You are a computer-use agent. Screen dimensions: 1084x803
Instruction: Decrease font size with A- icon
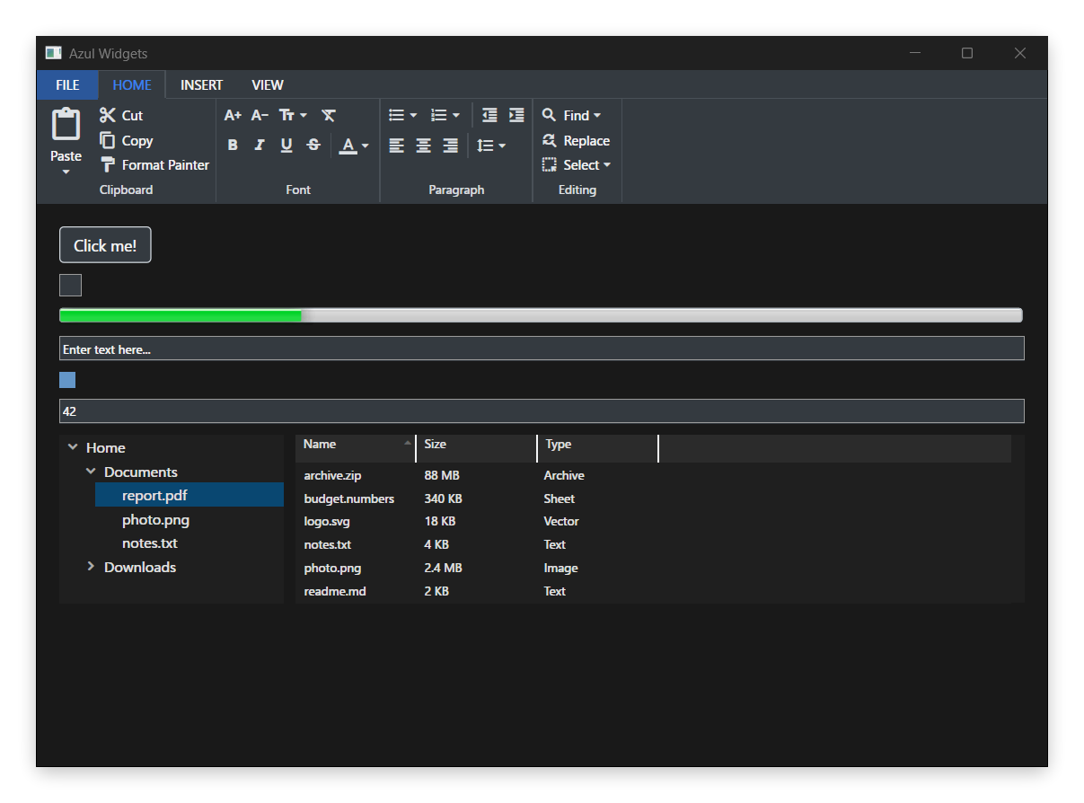click(x=260, y=115)
